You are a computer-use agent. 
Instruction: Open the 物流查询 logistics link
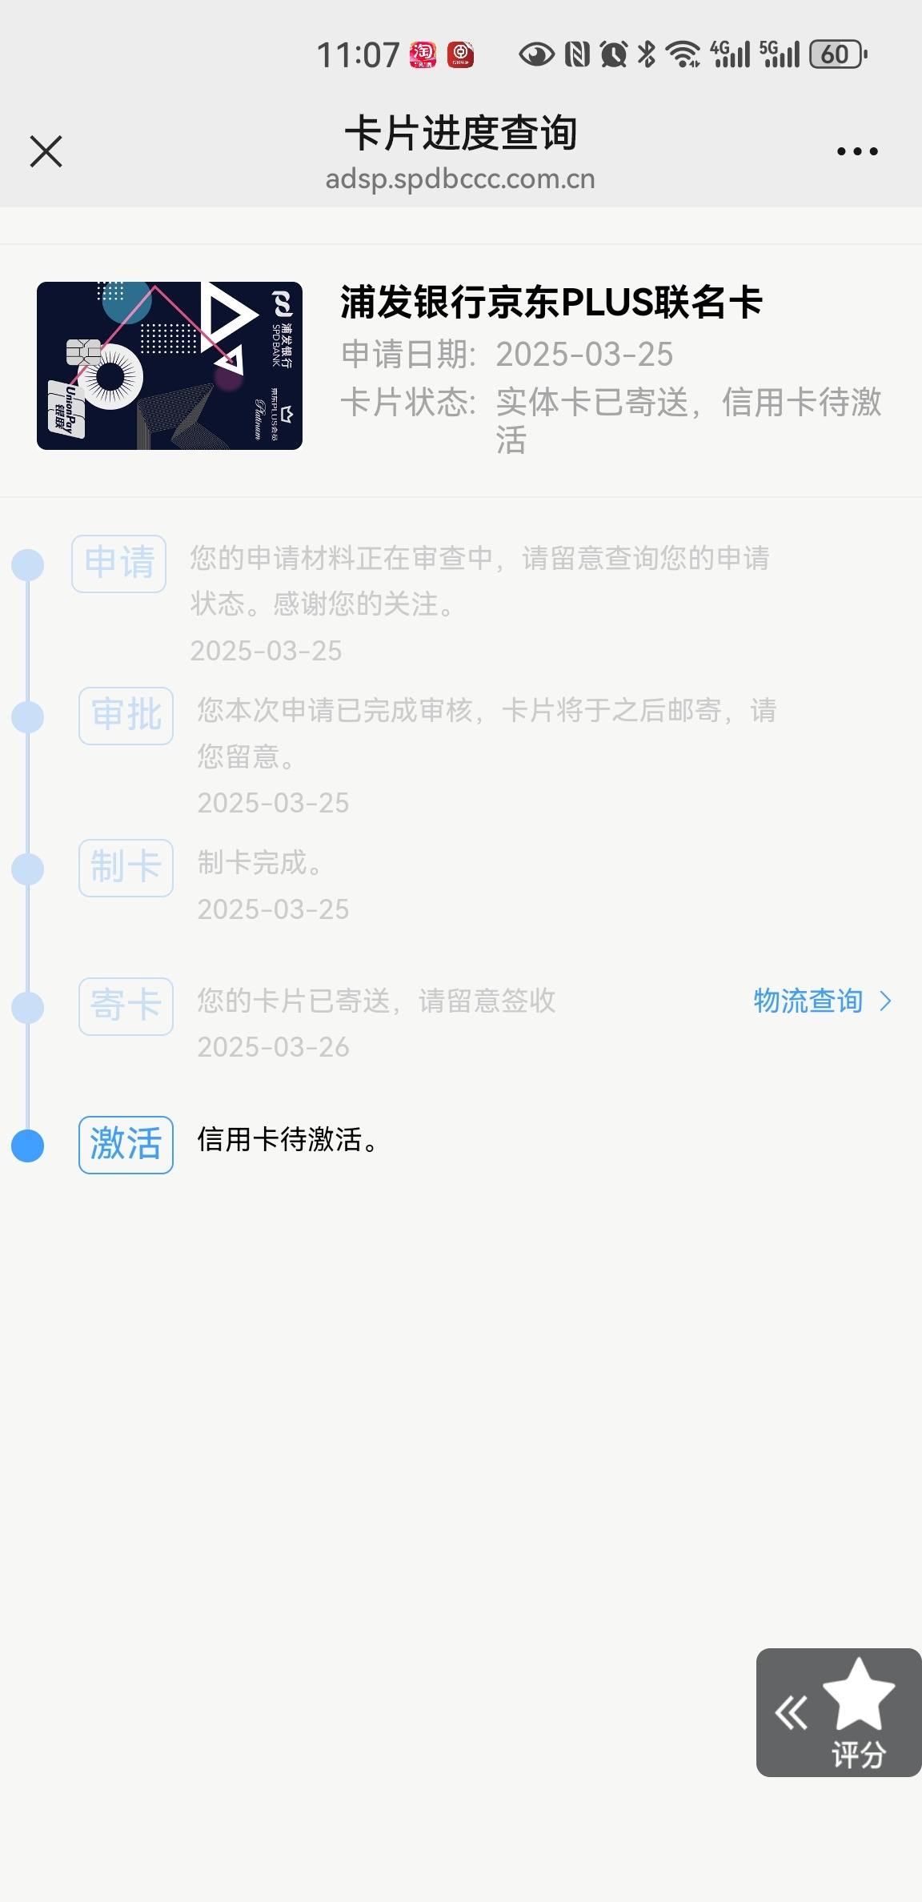(808, 1001)
